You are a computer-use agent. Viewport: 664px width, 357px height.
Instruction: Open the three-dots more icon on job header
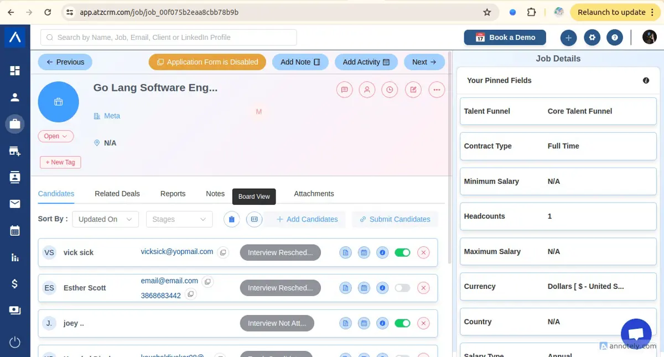(x=437, y=90)
